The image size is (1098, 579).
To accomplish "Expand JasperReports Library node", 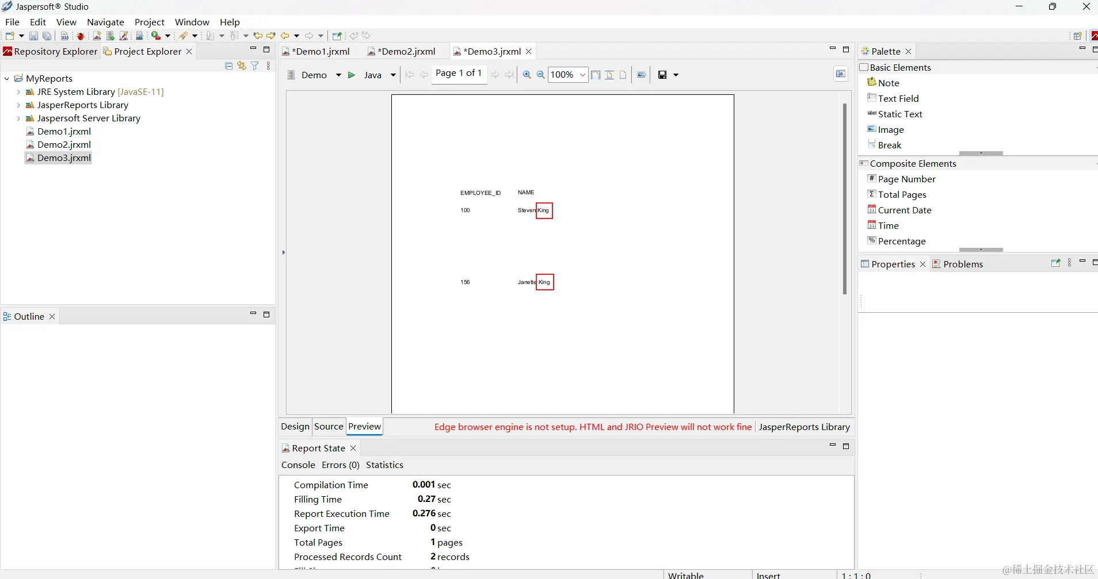I will pos(18,105).
